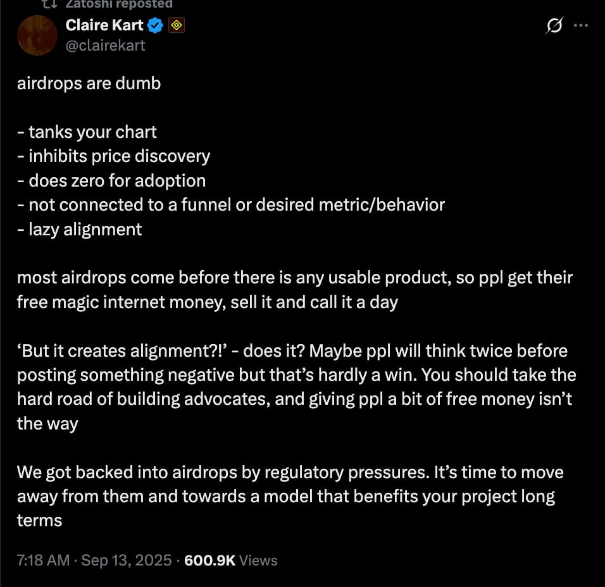
Task: Click the yellow diamond affiliation badge
Action: pos(177,25)
